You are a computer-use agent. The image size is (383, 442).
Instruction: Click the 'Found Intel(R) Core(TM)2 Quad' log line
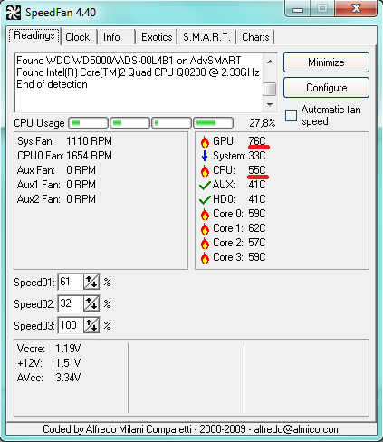[138, 72]
